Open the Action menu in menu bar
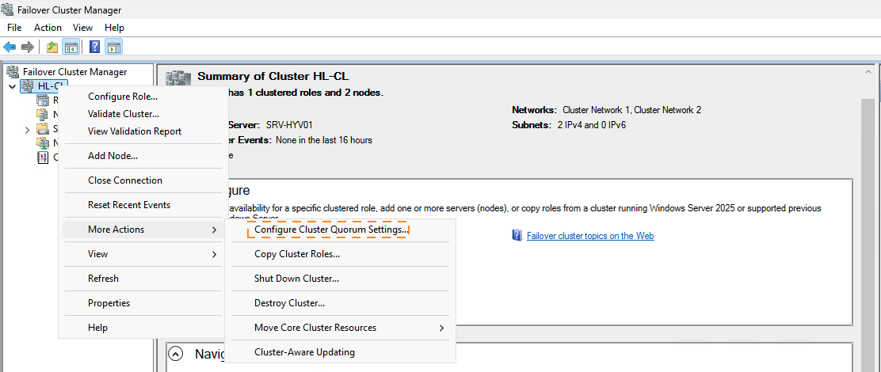Viewport: 881px width, 372px height. click(x=48, y=28)
